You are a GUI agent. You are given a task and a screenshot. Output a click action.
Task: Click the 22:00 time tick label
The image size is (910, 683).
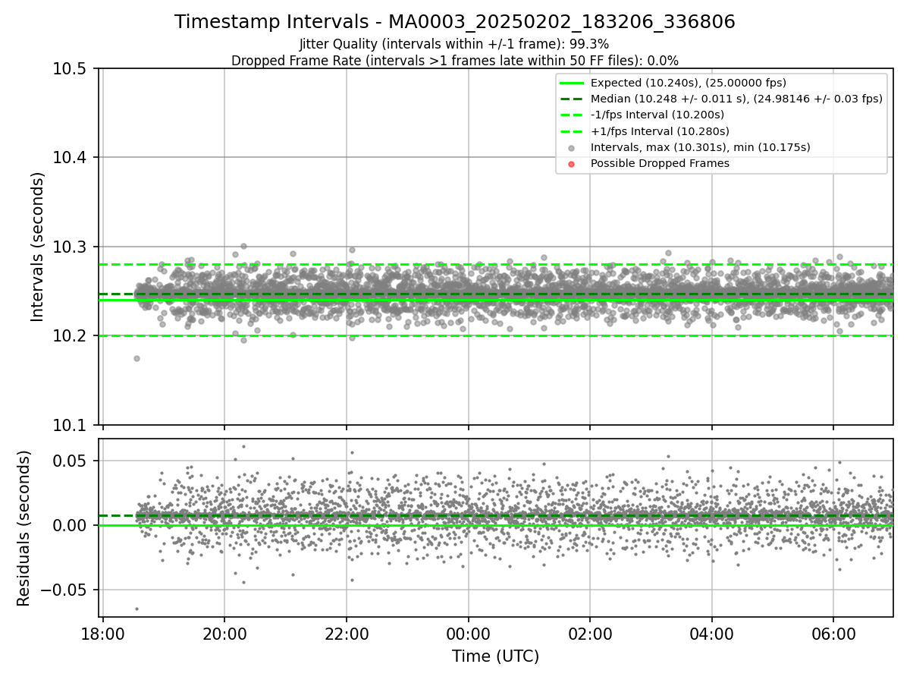pyautogui.click(x=347, y=633)
